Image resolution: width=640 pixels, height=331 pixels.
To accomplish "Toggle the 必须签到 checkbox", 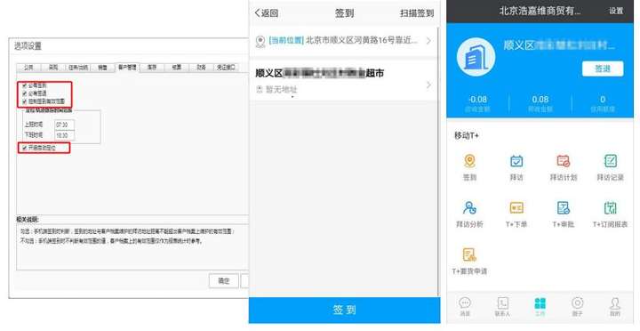I will (25, 85).
